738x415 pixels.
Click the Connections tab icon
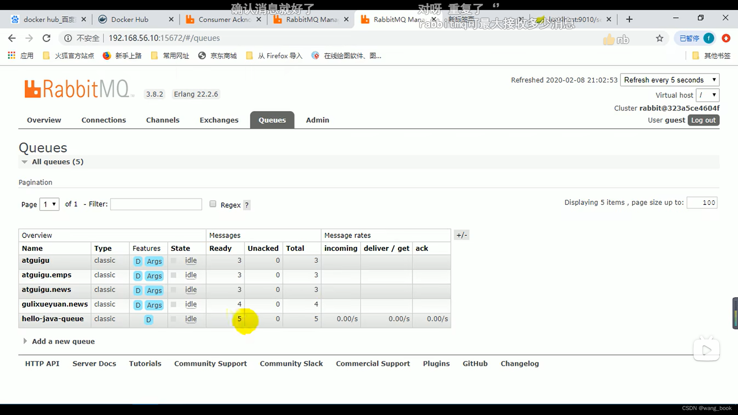point(104,120)
